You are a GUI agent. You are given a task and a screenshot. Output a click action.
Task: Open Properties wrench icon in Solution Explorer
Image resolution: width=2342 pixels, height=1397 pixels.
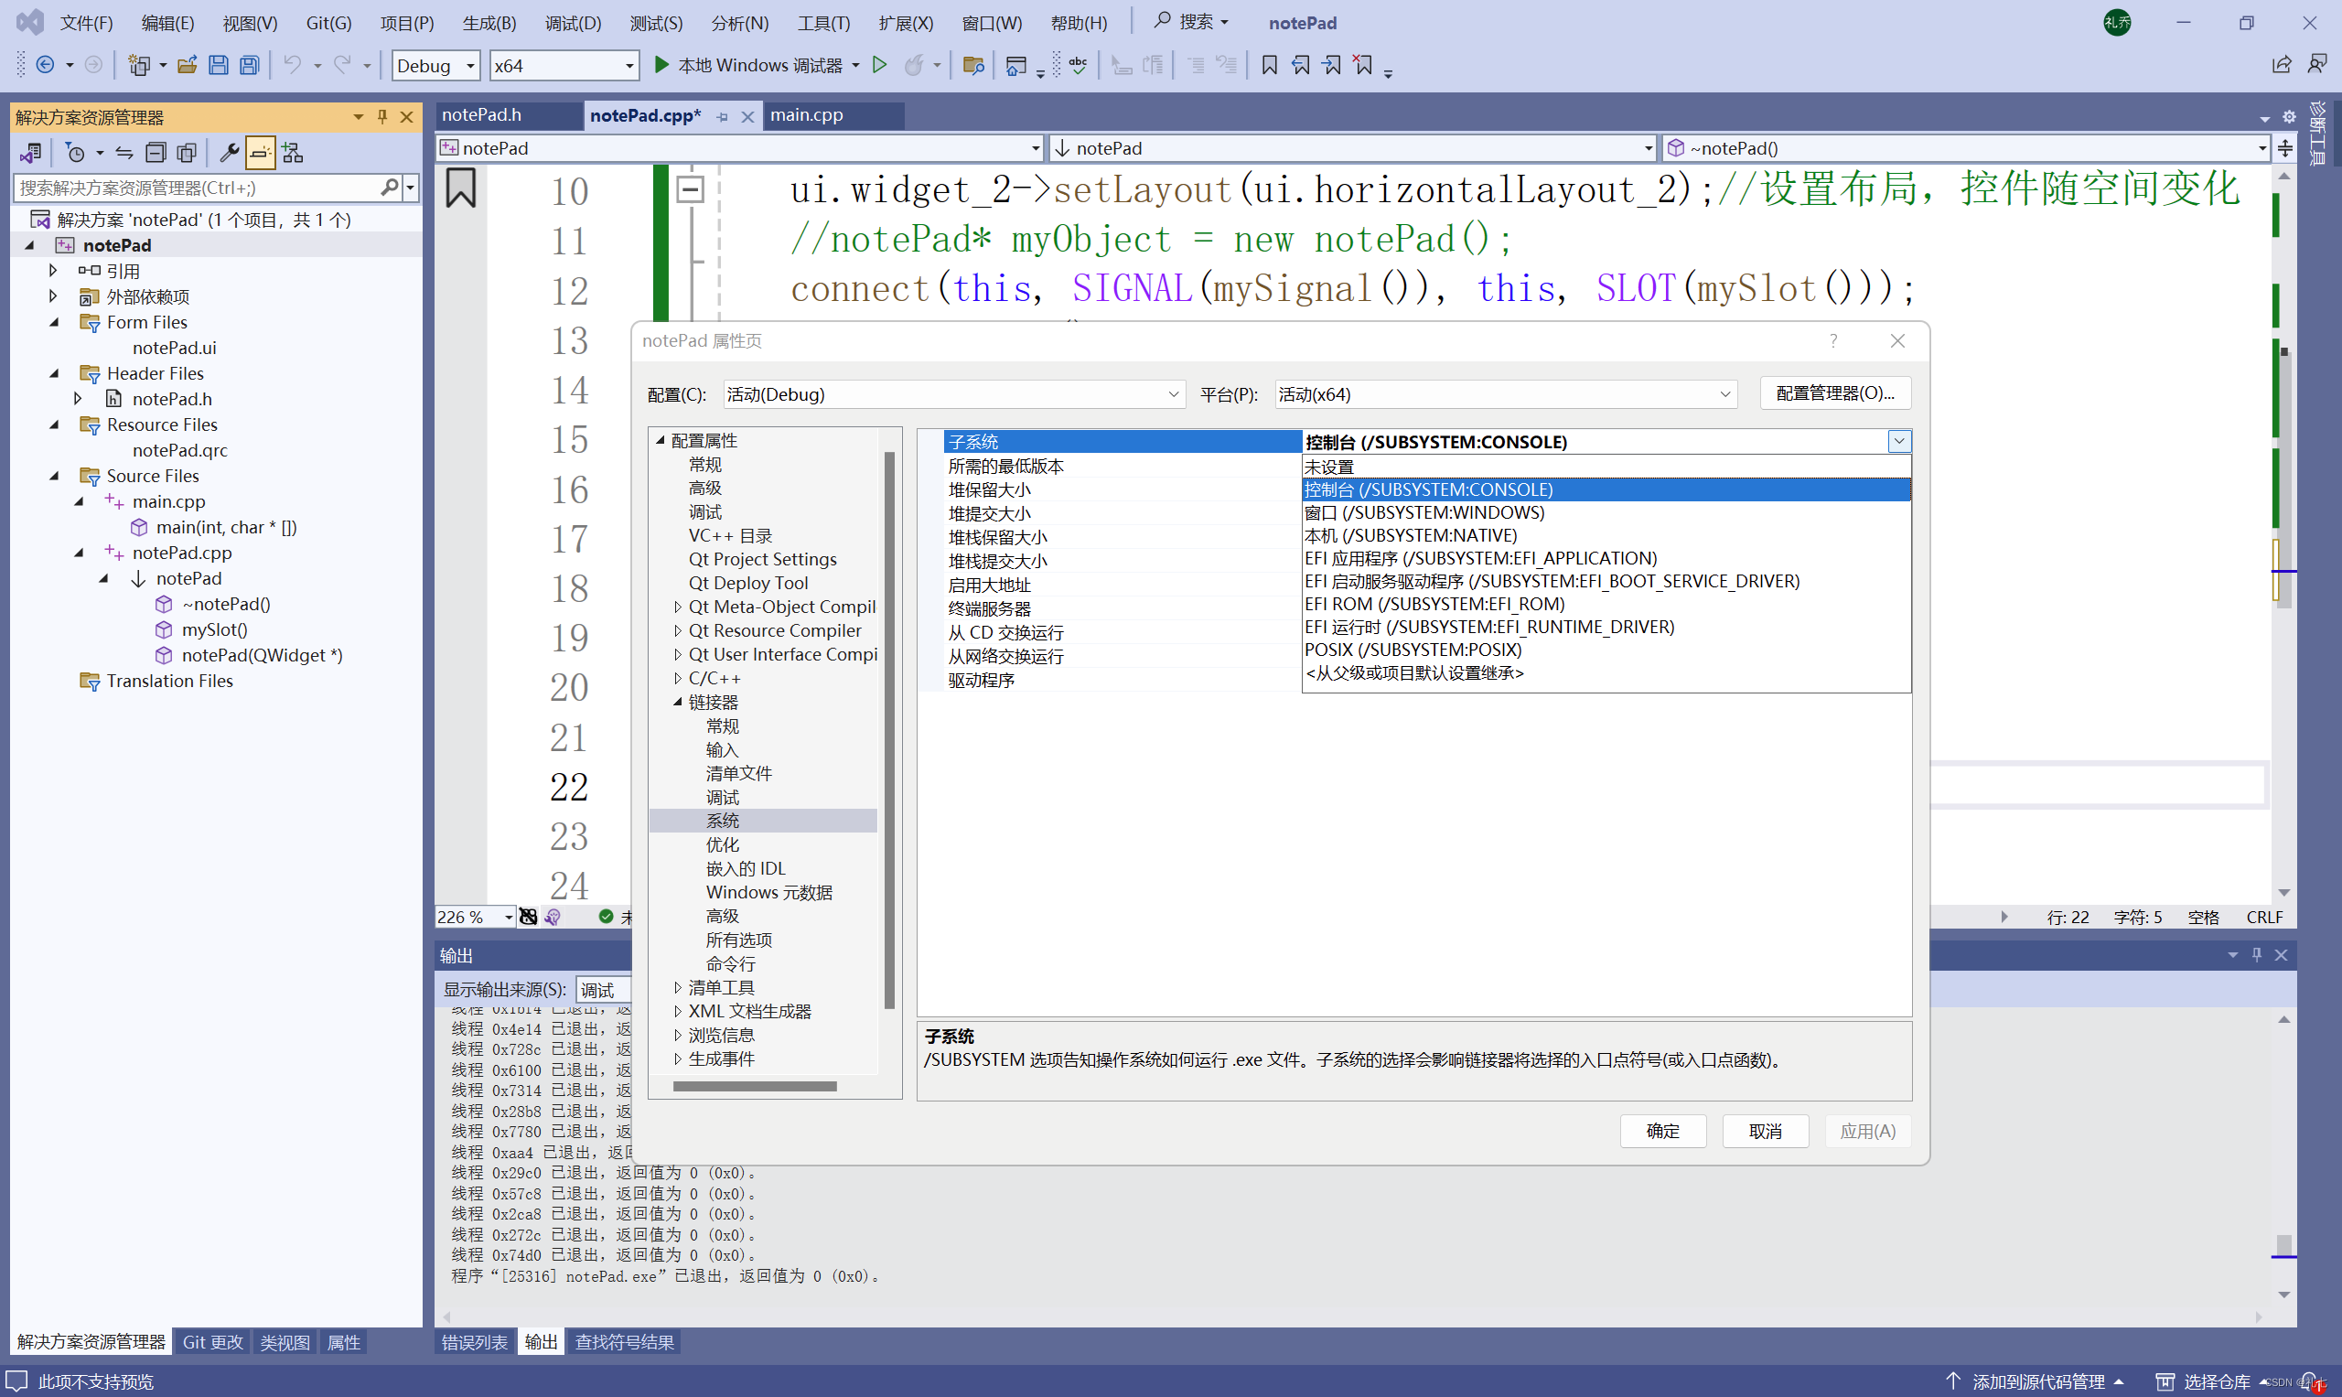click(229, 153)
